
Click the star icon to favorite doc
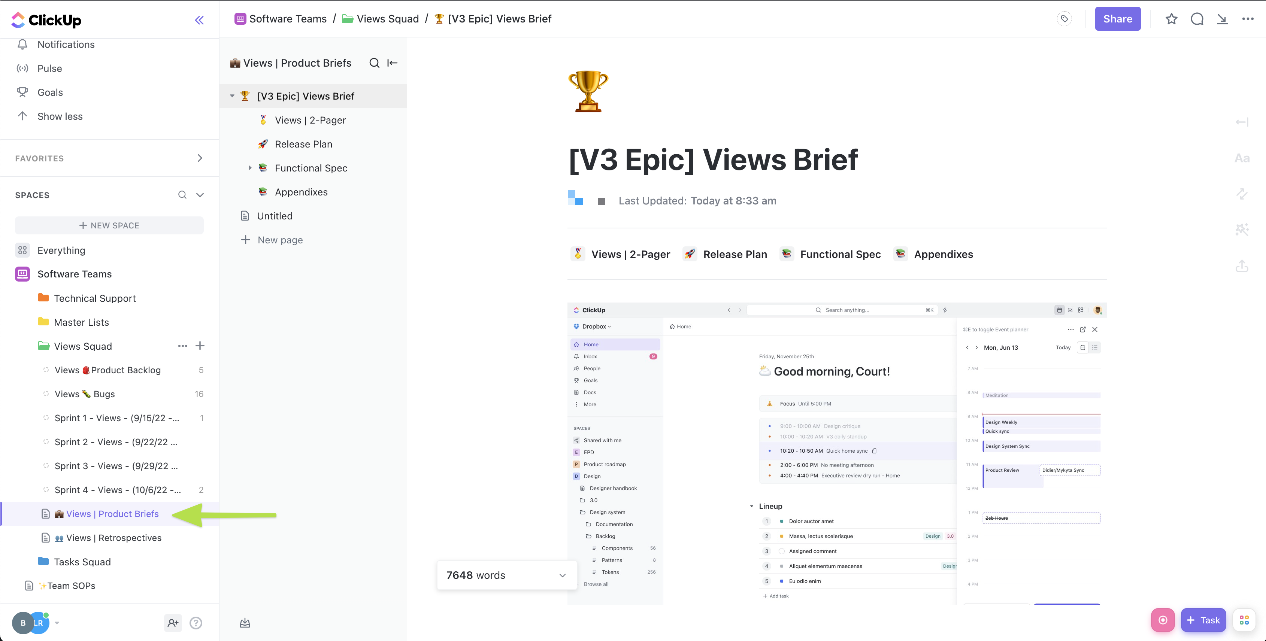(1171, 19)
